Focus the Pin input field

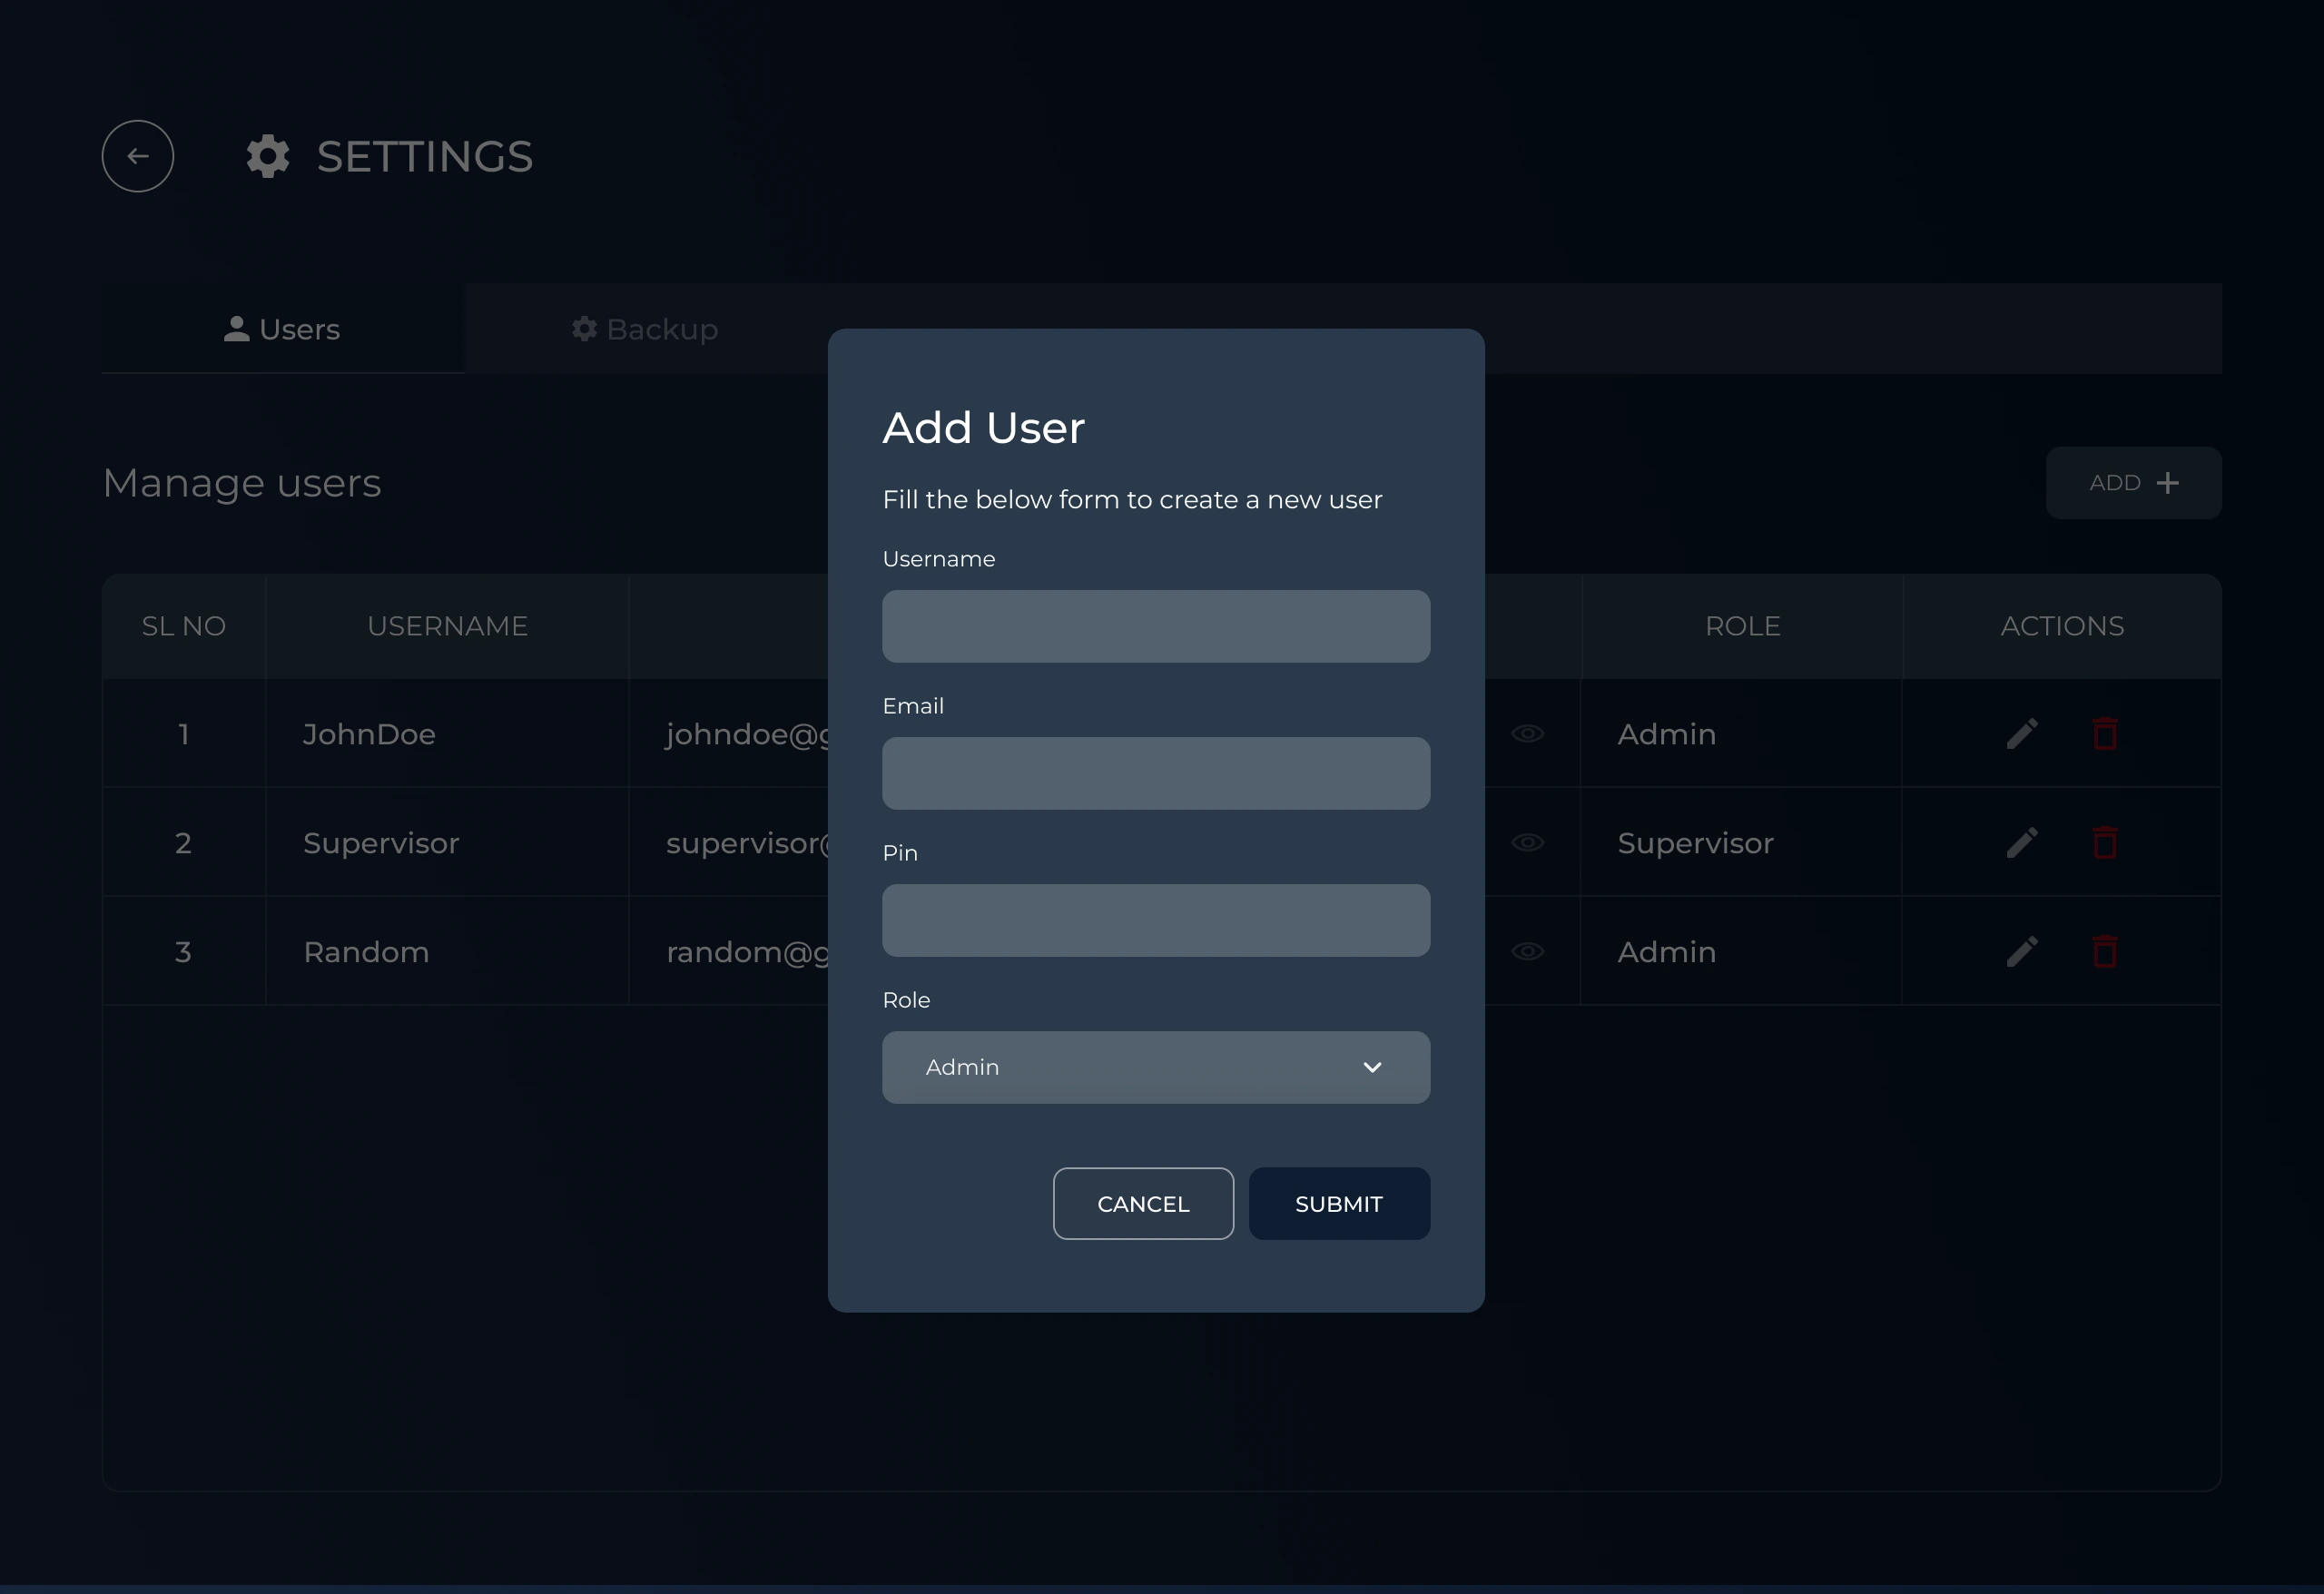pos(1156,920)
